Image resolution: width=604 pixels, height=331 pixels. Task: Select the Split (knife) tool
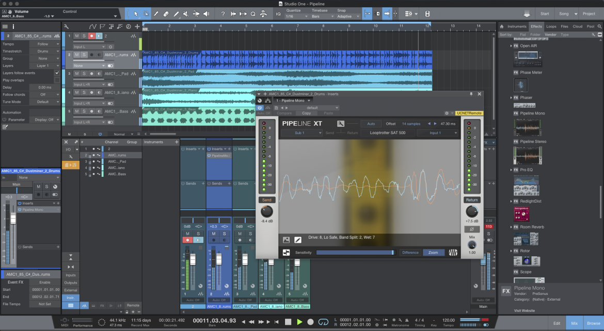coord(156,14)
